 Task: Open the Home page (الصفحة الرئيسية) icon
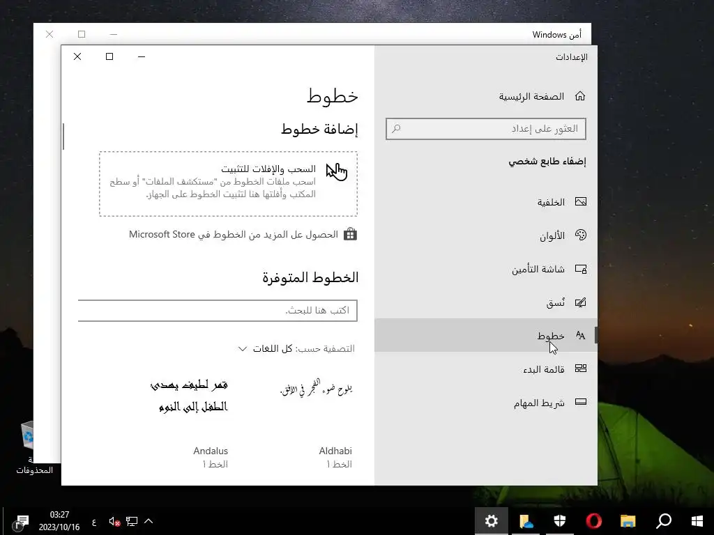[579, 96]
